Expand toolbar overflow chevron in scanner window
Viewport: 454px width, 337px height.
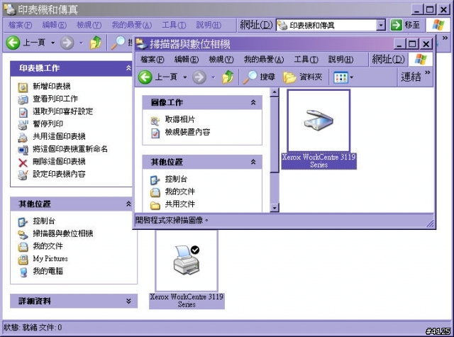click(x=428, y=72)
